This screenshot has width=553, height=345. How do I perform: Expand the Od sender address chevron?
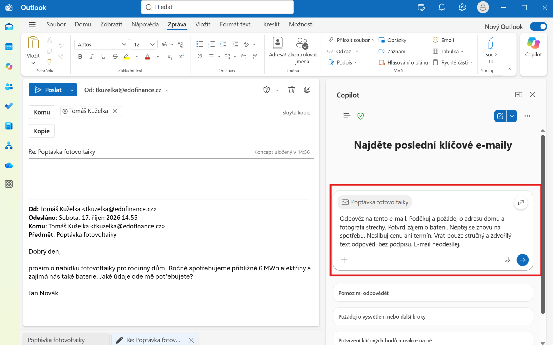[x=167, y=90]
